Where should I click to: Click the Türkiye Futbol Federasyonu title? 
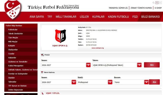click(x=53, y=7)
